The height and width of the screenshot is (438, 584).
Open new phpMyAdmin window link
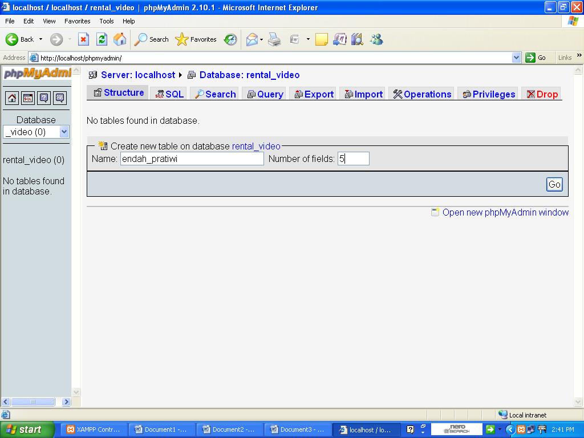point(505,212)
